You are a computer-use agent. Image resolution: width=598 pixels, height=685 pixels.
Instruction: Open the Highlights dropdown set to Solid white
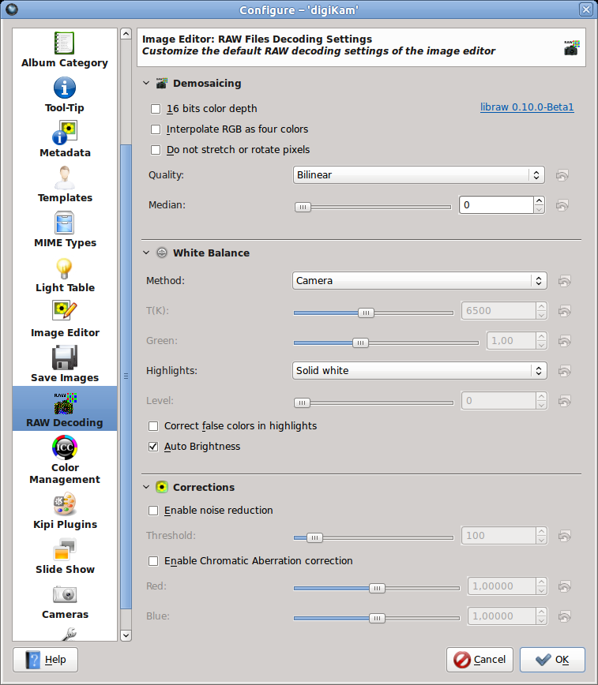tap(419, 370)
